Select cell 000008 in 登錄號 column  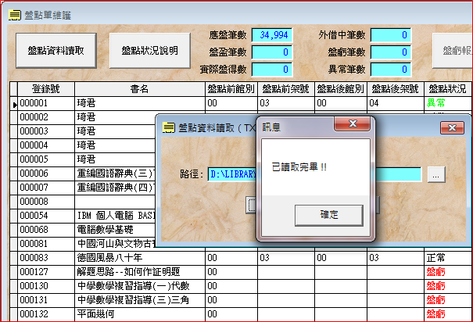coord(46,202)
